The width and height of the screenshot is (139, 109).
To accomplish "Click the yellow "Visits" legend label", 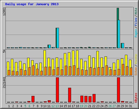I will click(x=136, y=59).
